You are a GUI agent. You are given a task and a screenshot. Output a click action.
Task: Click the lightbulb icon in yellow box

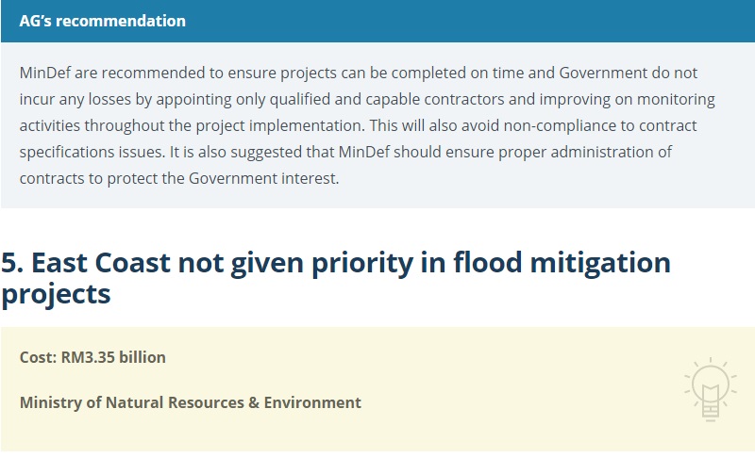click(x=707, y=387)
